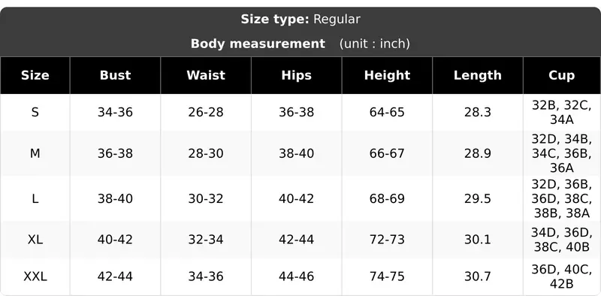601x296 pixels.
Task: Click the Waist column header
Action: coord(206,75)
